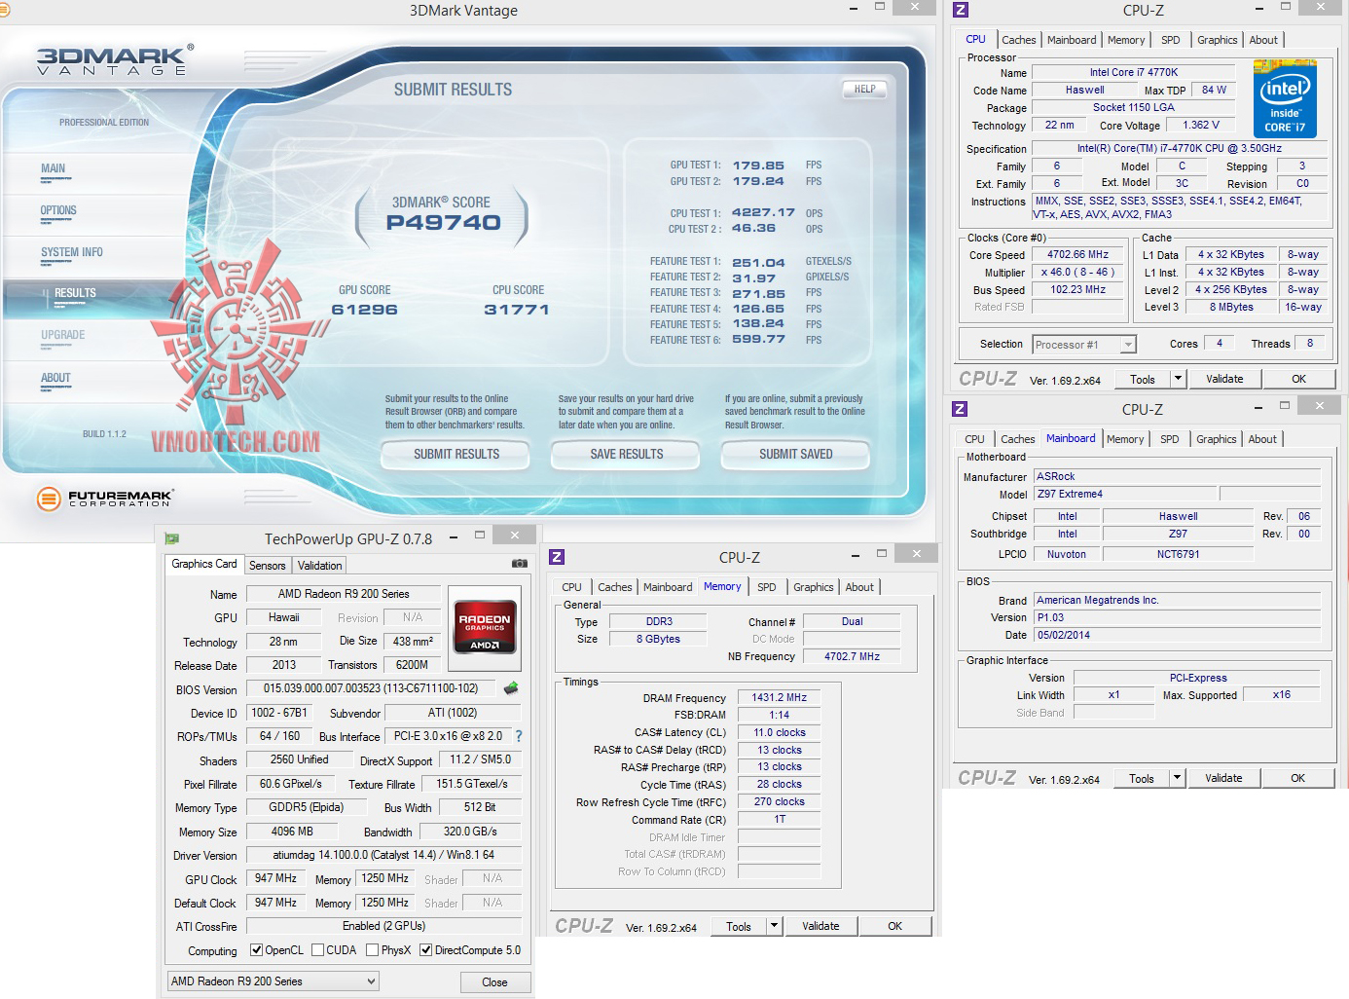Toggle the CUDA checkbox in GPU-Z
This screenshot has height=999, width=1349.
point(317,950)
